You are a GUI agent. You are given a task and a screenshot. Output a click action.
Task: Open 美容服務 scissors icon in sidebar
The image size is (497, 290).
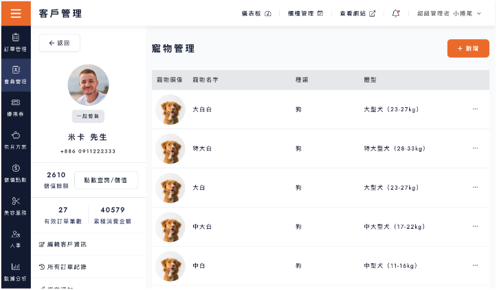point(16,206)
